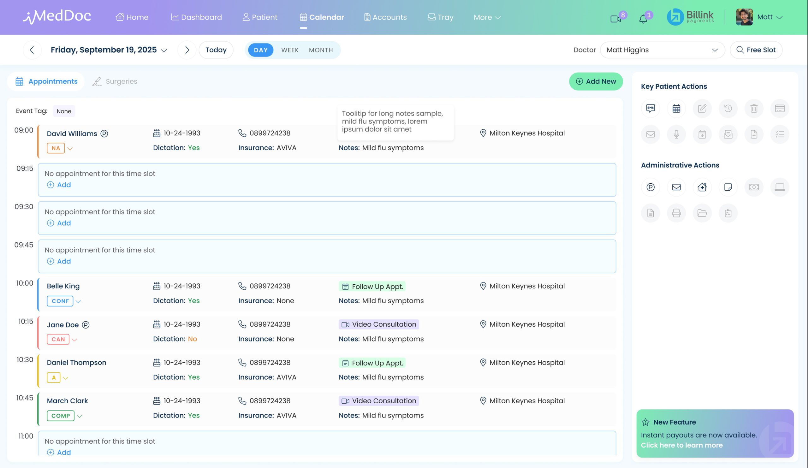Viewport: 808px width, 468px height.
Task: Click the Add New appointment button
Action: click(x=595, y=81)
